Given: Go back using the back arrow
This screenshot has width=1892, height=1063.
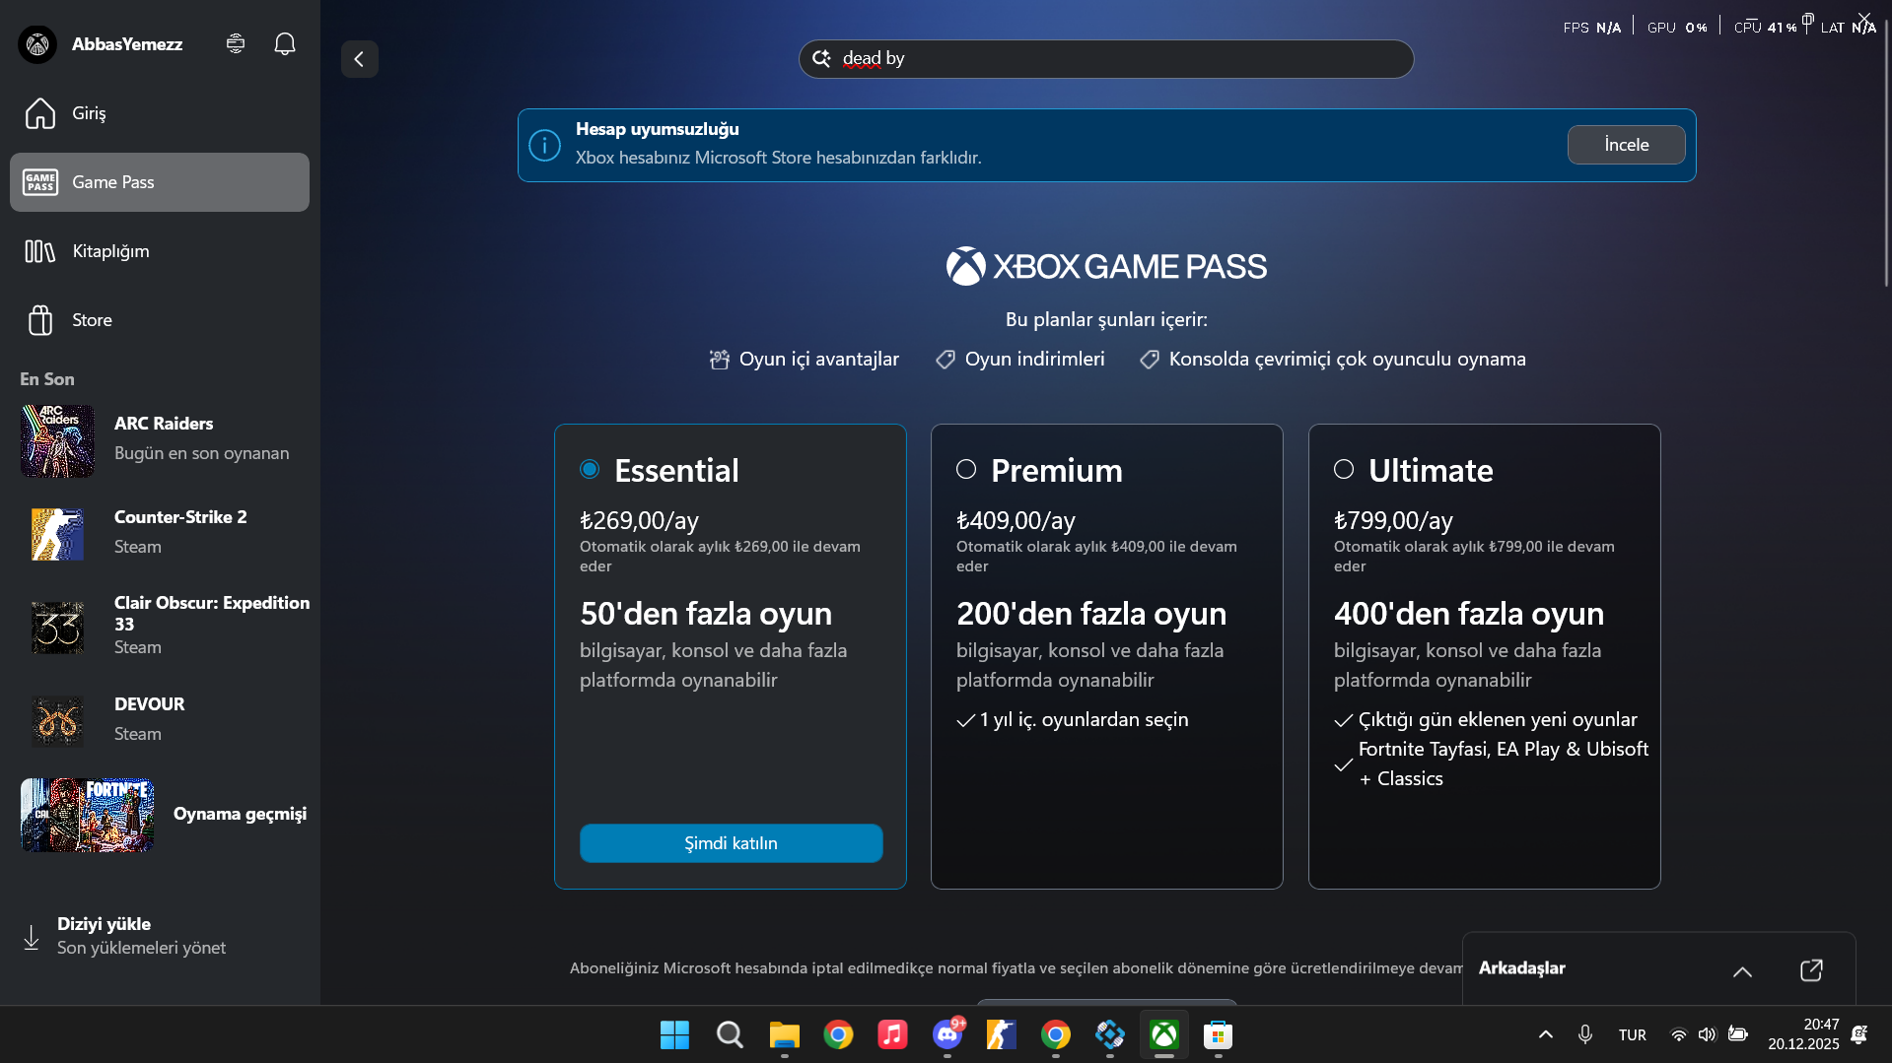Looking at the screenshot, I should click(360, 59).
